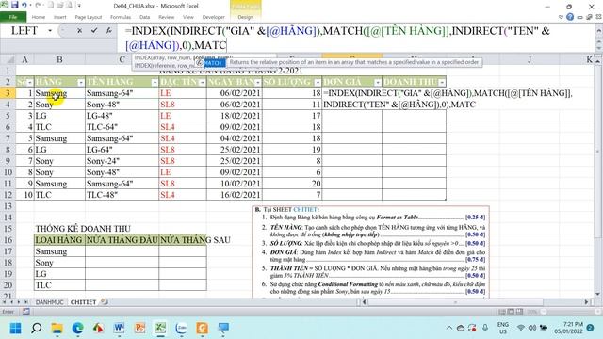
Task: Open ĐƠN GIÁ column filter dropdown
Action: 377,82
